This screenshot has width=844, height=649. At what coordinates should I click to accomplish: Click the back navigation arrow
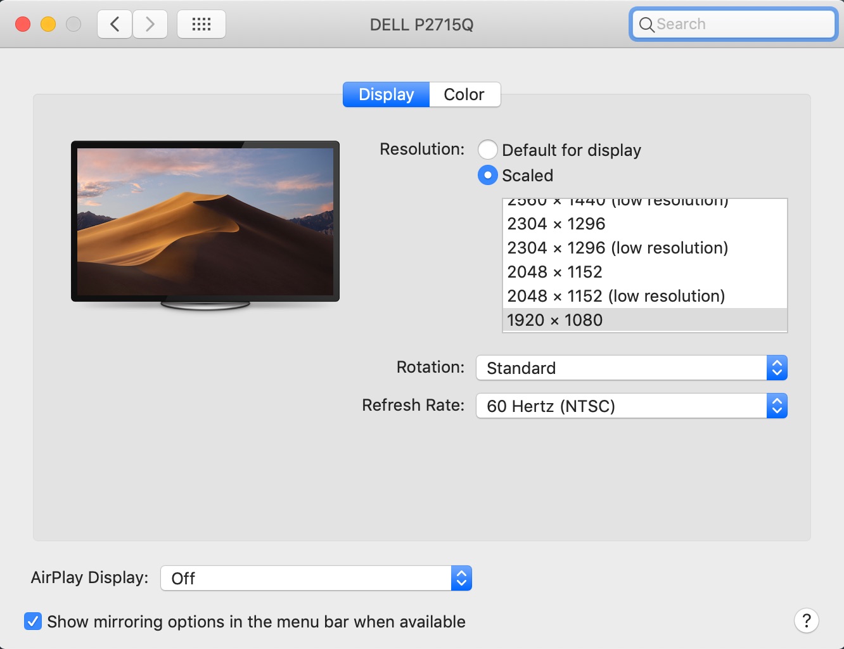pyautogui.click(x=115, y=25)
